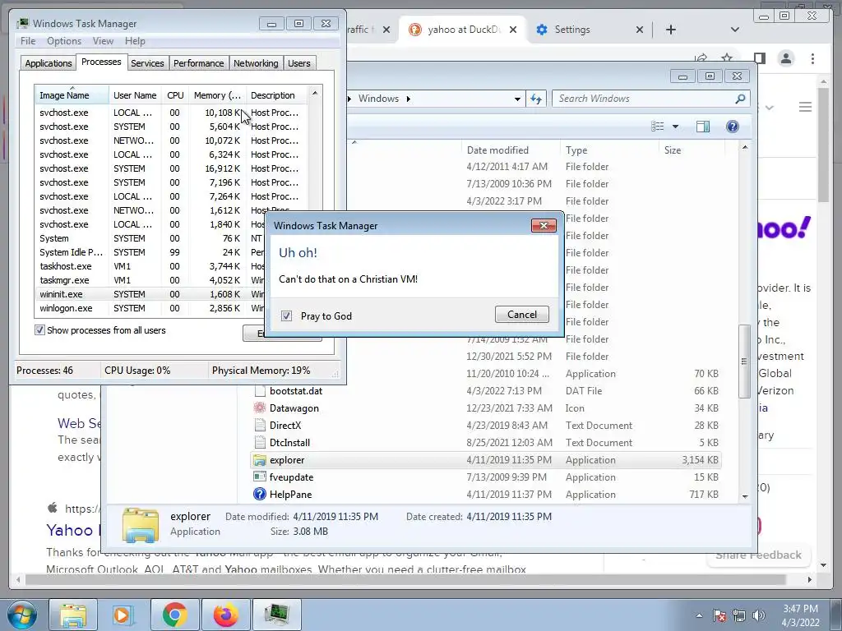Image resolution: width=842 pixels, height=631 pixels.
Task: Sort processes by CPU column
Action: coord(175,95)
